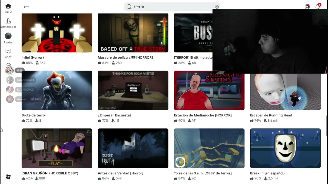Open Masacre de película game thumbnail
The height and width of the screenshot is (184, 328).
click(x=133, y=33)
